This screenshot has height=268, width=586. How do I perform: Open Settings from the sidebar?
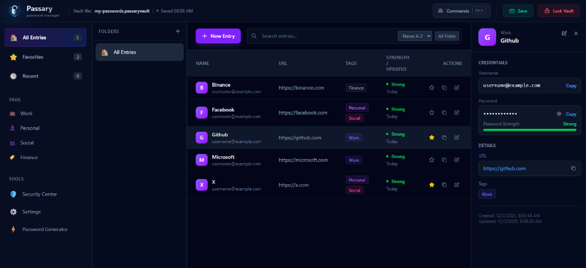(46, 212)
